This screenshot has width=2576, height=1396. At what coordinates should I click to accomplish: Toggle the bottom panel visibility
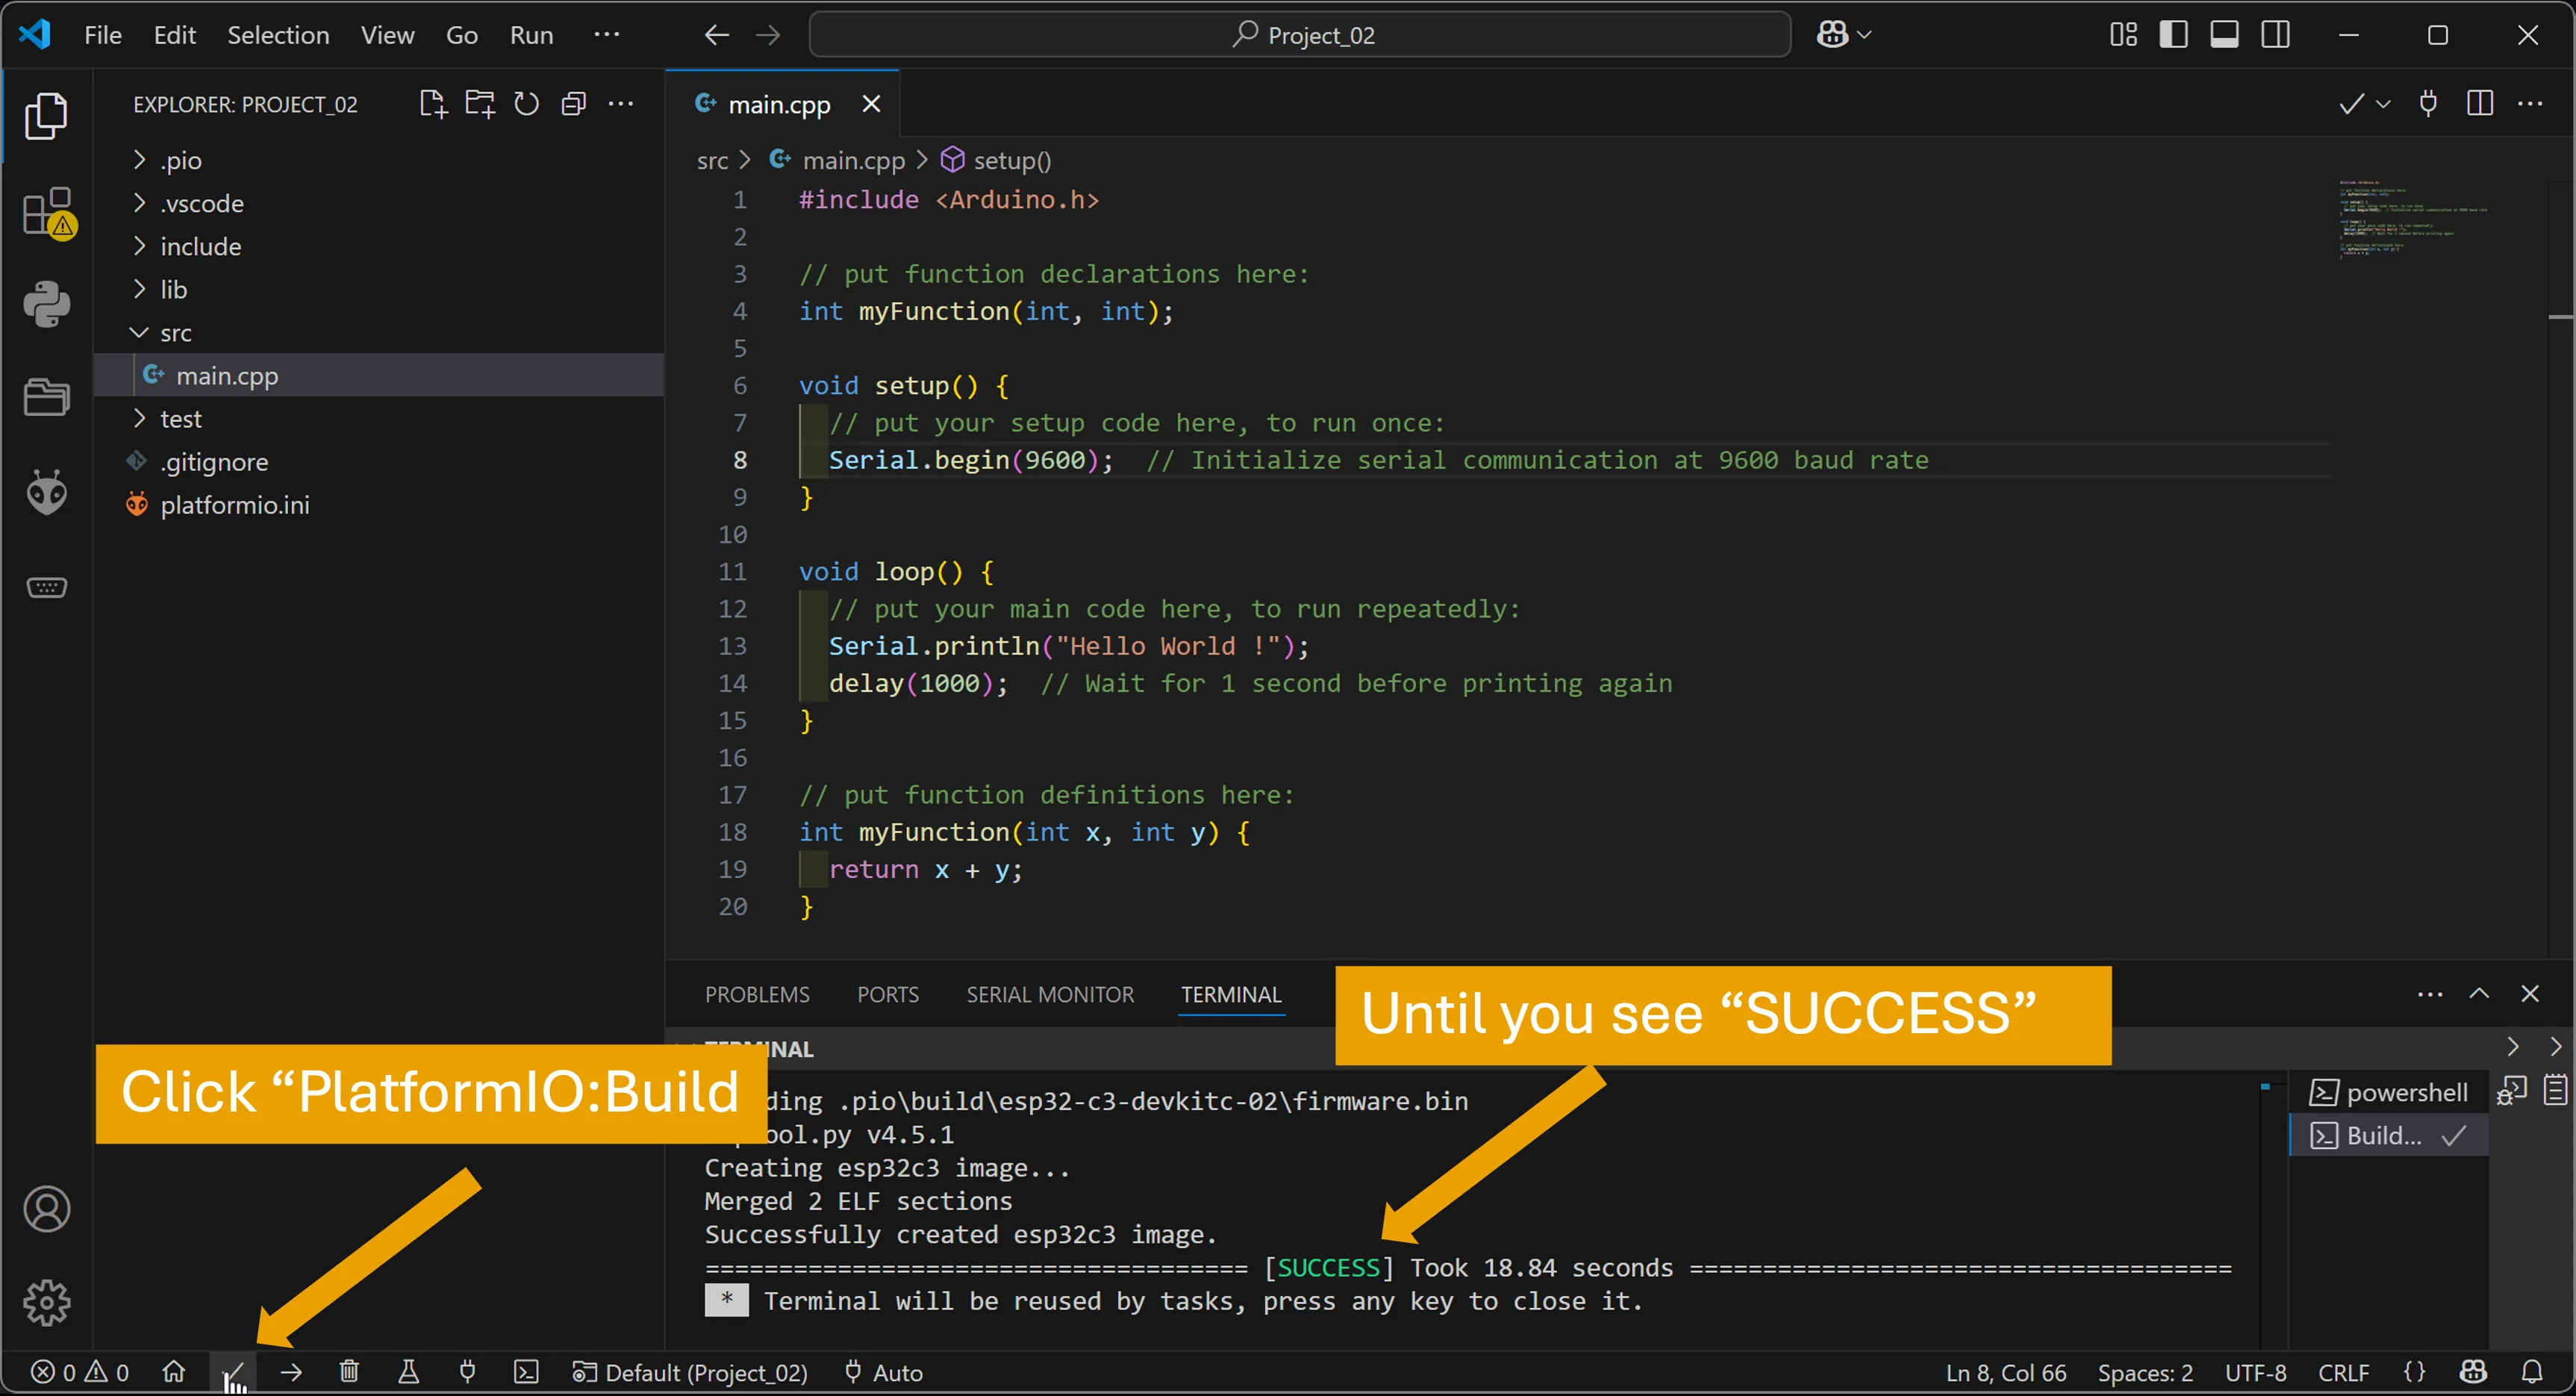tap(2224, 35)
